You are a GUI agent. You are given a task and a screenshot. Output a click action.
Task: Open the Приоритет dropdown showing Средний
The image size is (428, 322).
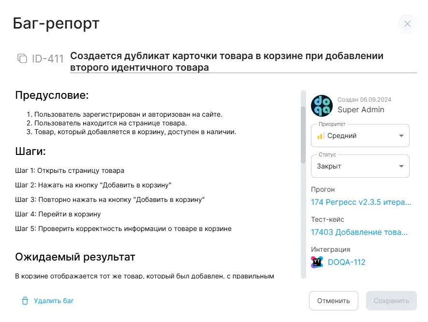click(360, 136)
